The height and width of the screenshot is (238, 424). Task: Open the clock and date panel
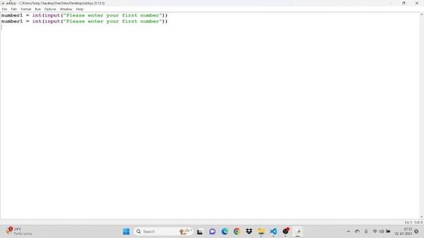pos(403,231)
